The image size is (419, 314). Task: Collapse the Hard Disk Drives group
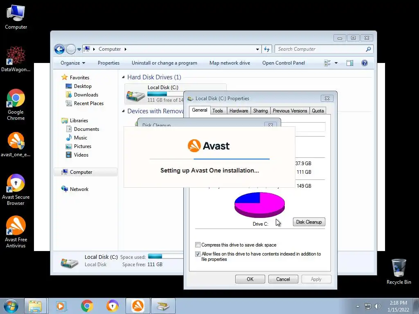coord(123,77)
